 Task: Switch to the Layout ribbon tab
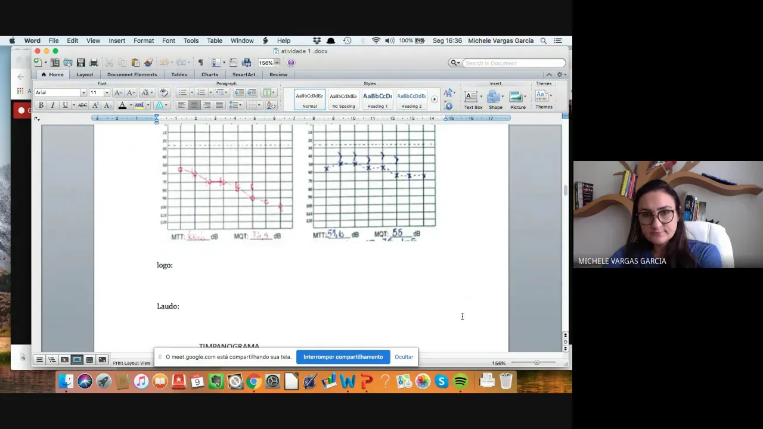[x=85, y=74]
